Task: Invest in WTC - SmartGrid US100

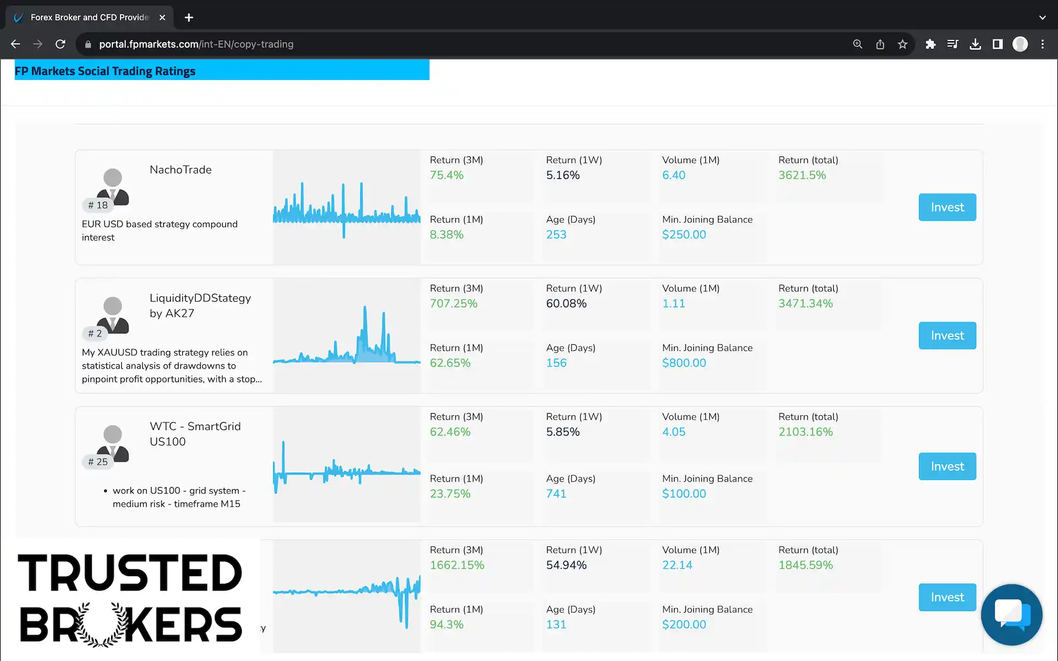Action: 947,467
